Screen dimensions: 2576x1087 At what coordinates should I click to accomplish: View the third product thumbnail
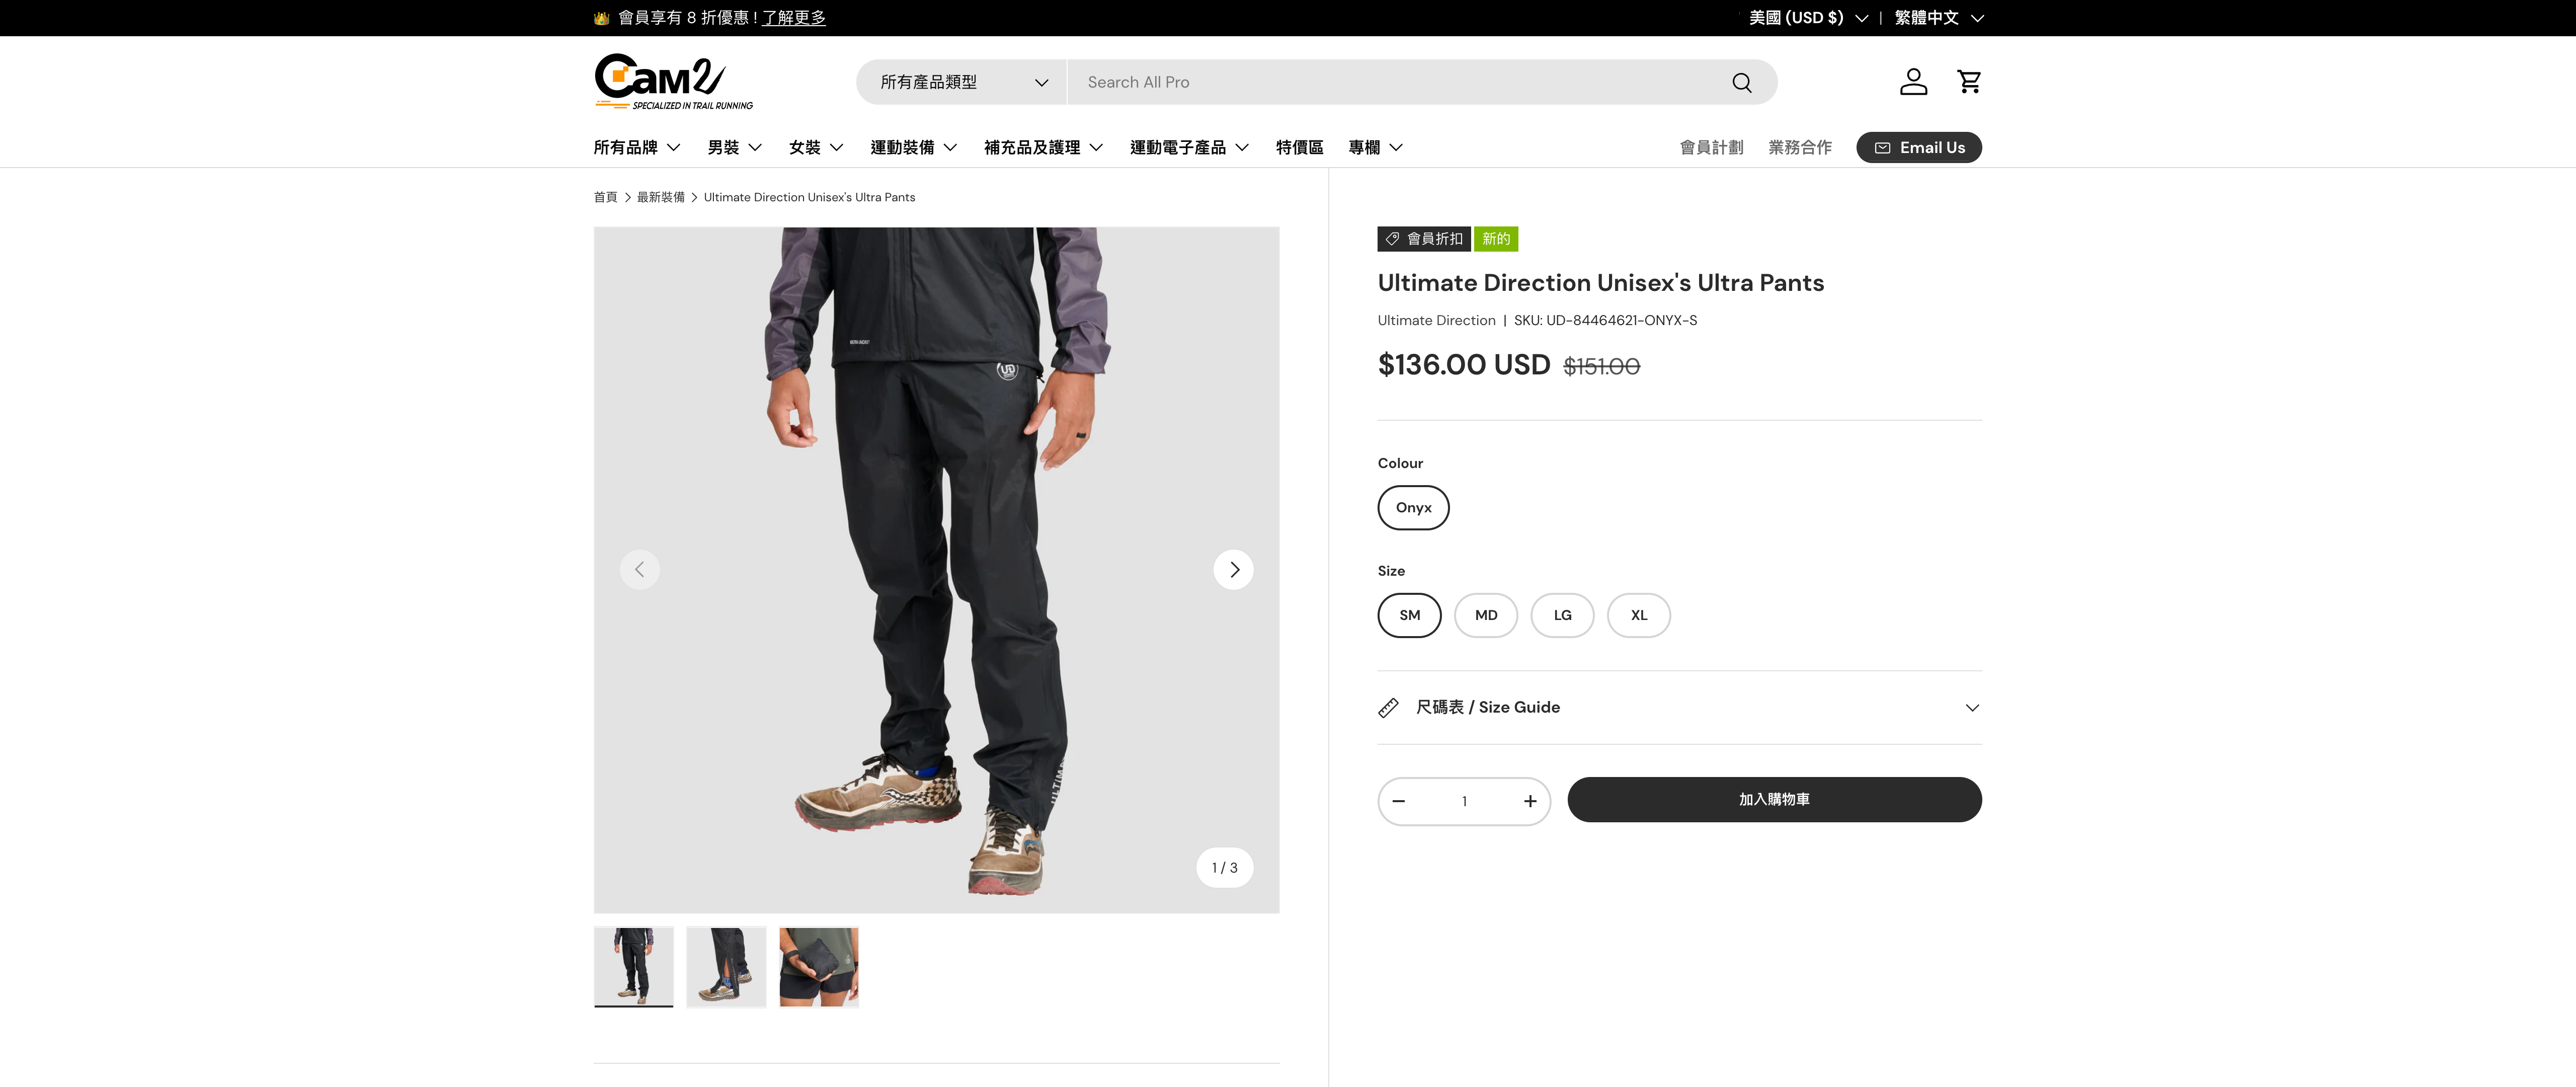[819, 967]
